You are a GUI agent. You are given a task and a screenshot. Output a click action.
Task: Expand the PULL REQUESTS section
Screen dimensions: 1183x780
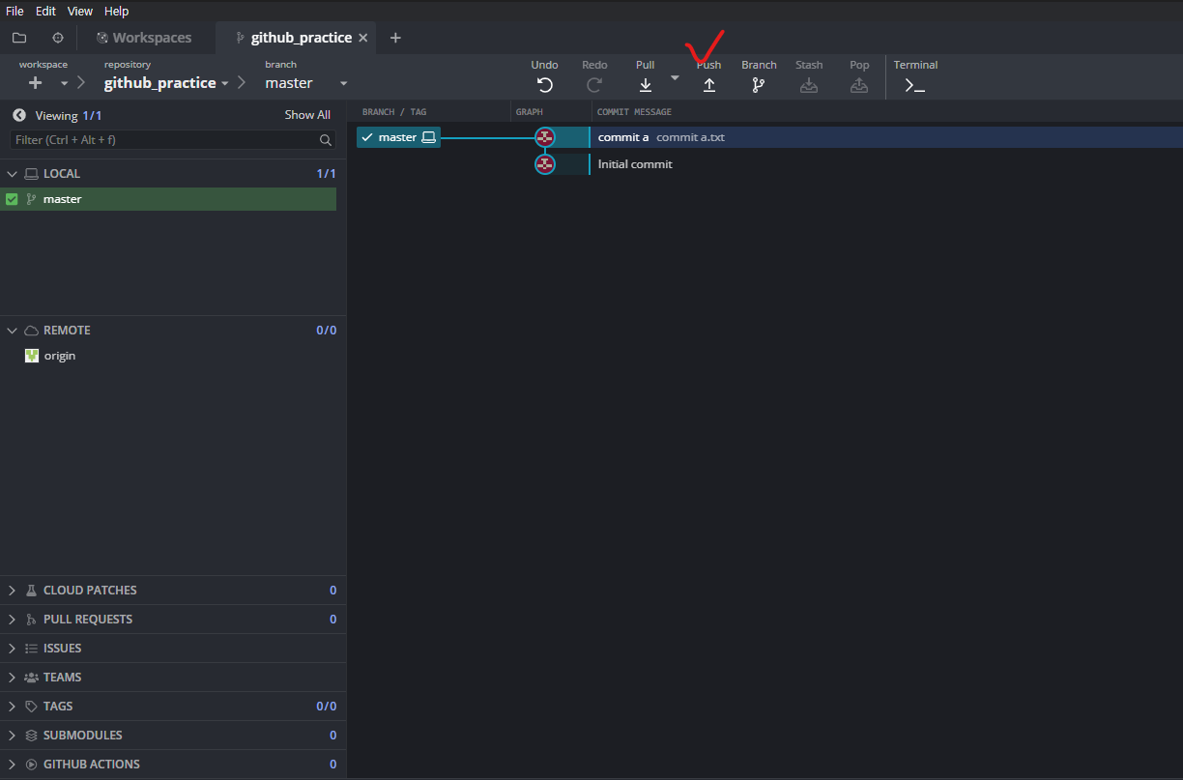point(12,620)
